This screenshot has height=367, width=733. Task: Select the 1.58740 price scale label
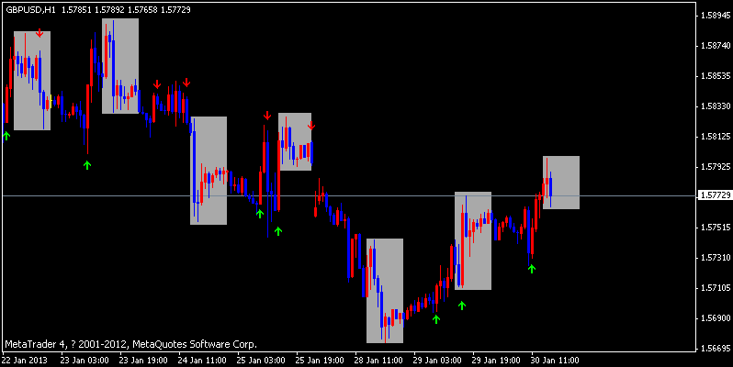click(716, 46)
